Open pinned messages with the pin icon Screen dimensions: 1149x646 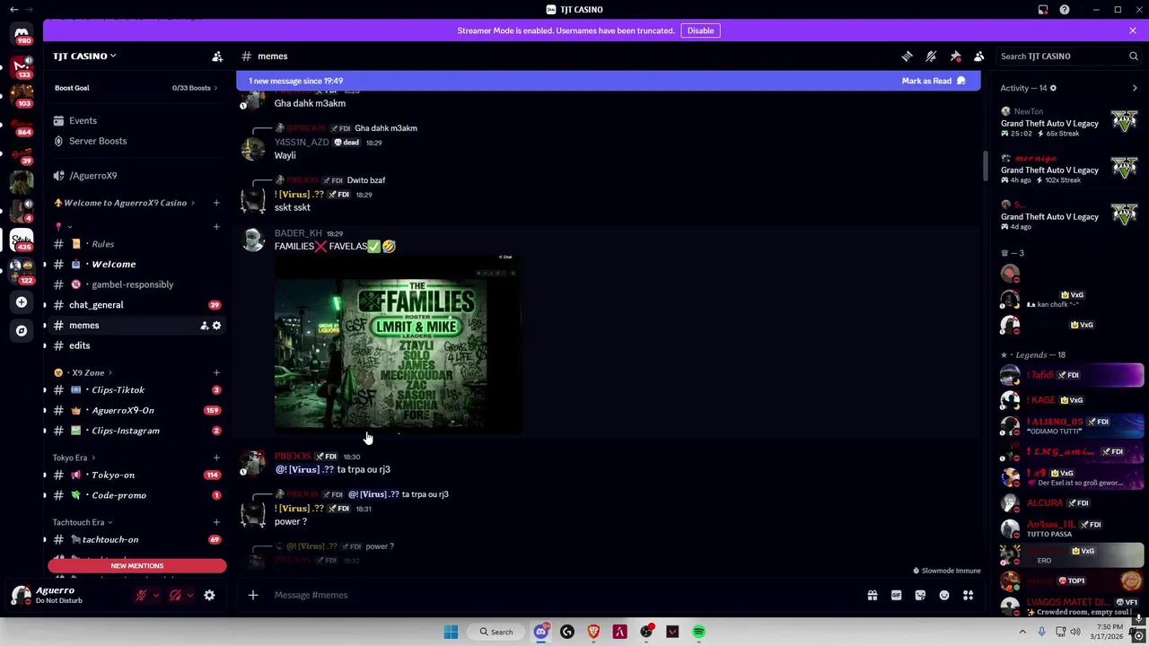(955, 56)
